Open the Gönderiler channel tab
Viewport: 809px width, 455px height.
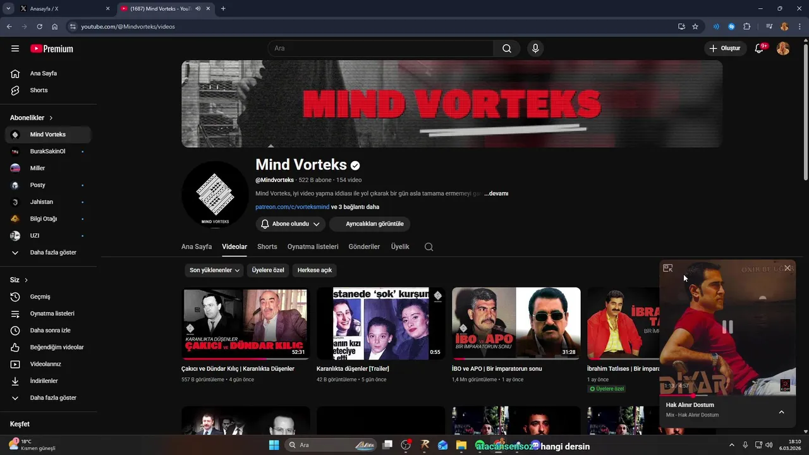pyautogui.click(x=364, y=247)
